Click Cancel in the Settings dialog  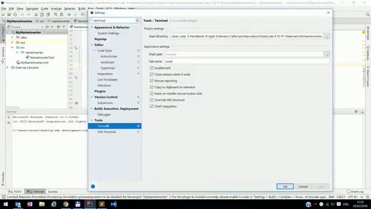click(x=303, y=186)
